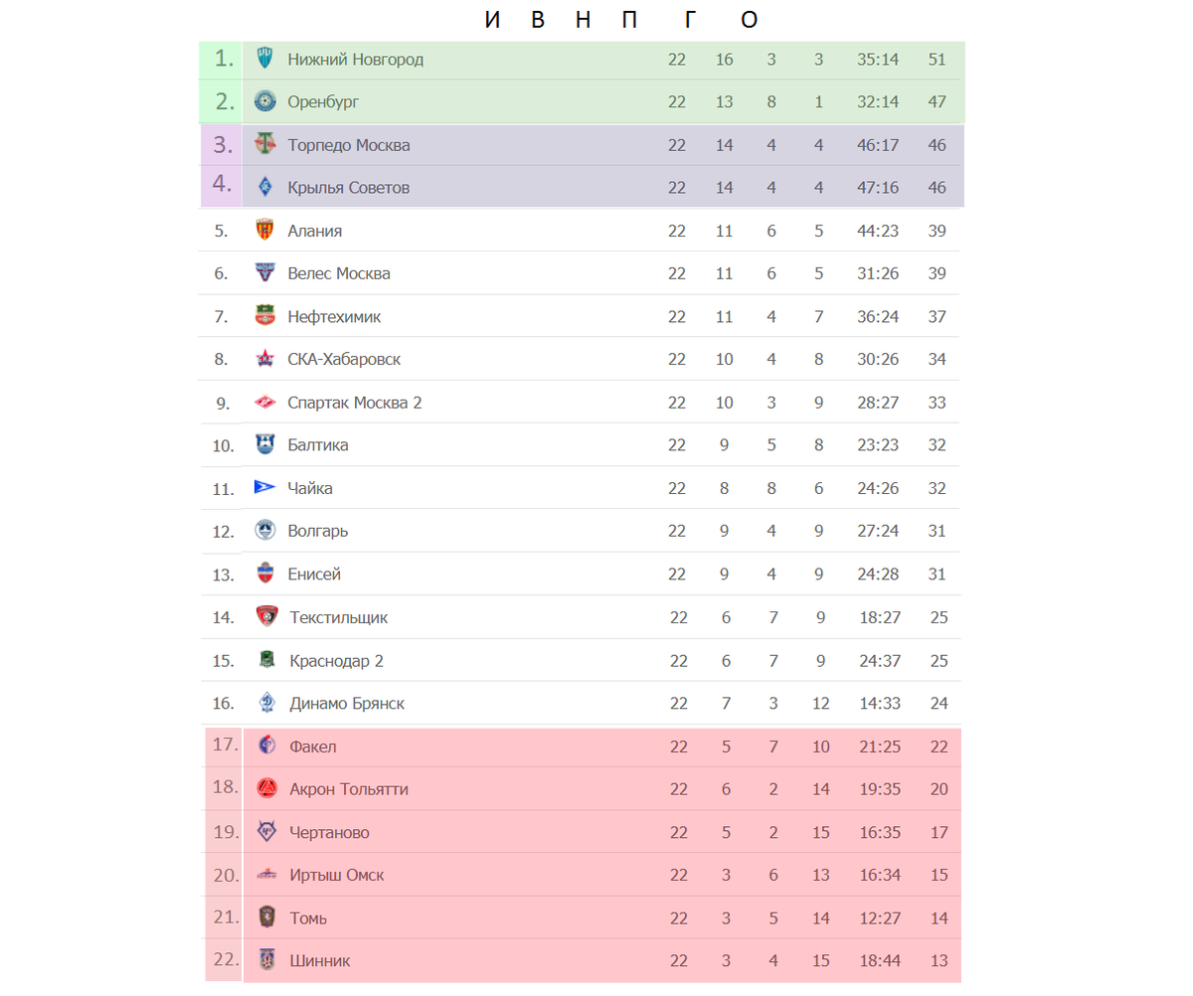
Task: Click the Спартак Москва 2 logo
Action: click(x=264, y=403)
